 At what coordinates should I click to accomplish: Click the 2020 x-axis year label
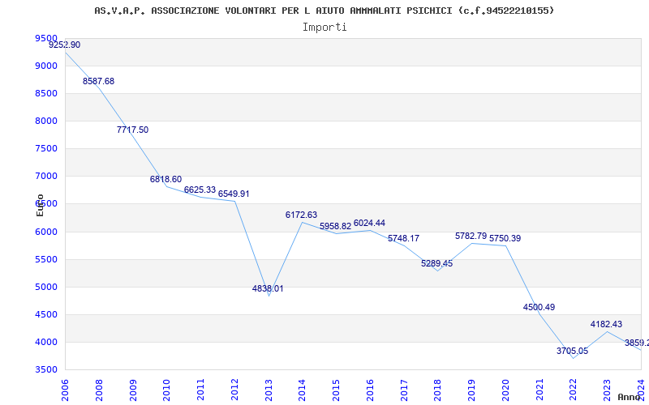coord(505,390)
